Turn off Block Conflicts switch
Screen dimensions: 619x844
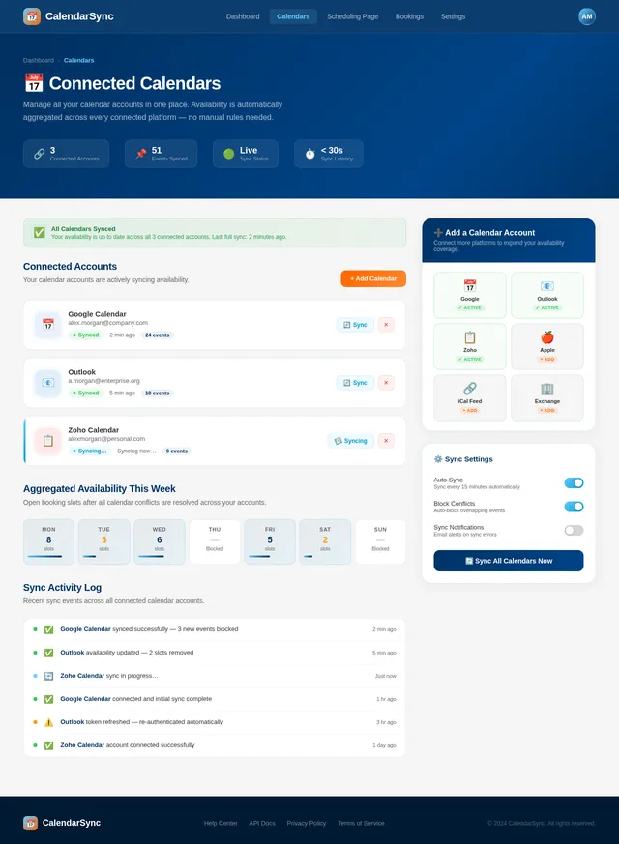[574, 507]
